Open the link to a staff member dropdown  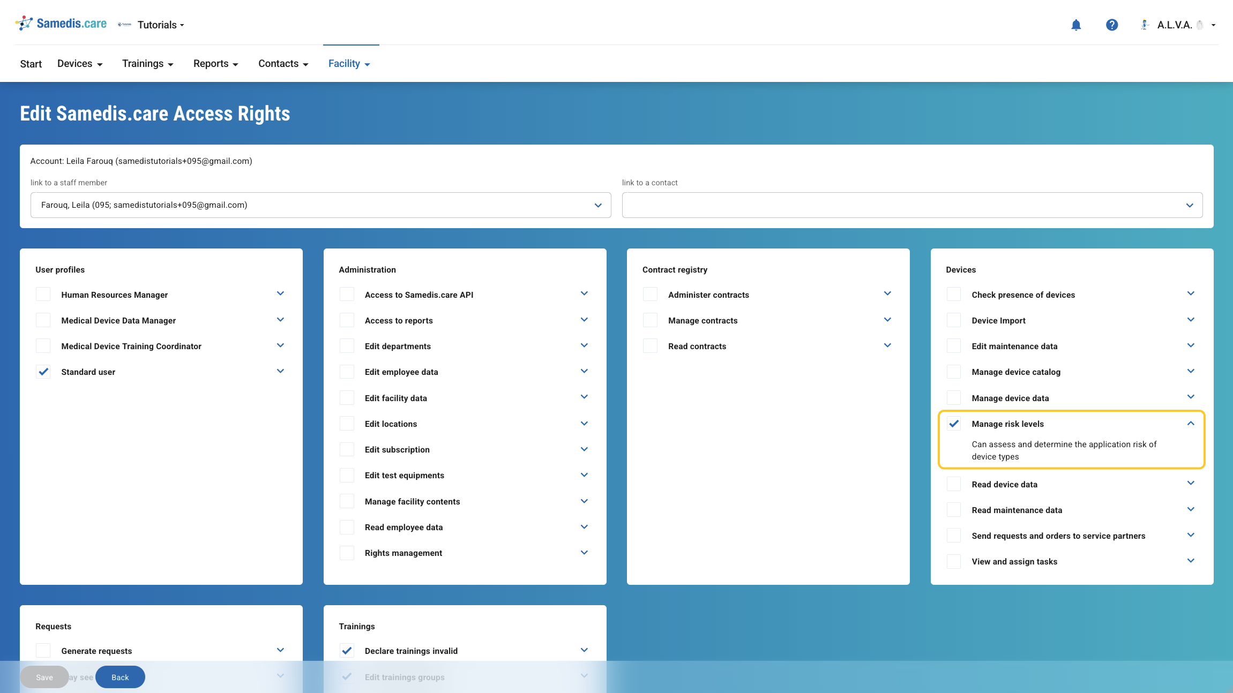[320, 205]
